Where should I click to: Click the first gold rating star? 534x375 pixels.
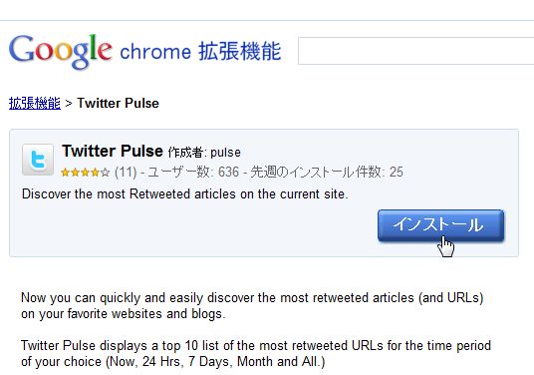click(65, 173)
